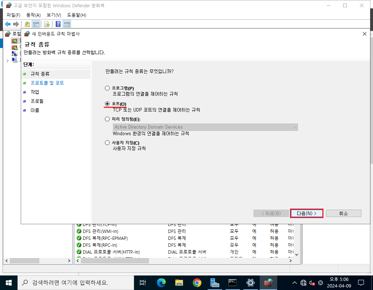Open the 동작(A) menu
The width and height of the screenshot is (373, 290).
[33, 15]
